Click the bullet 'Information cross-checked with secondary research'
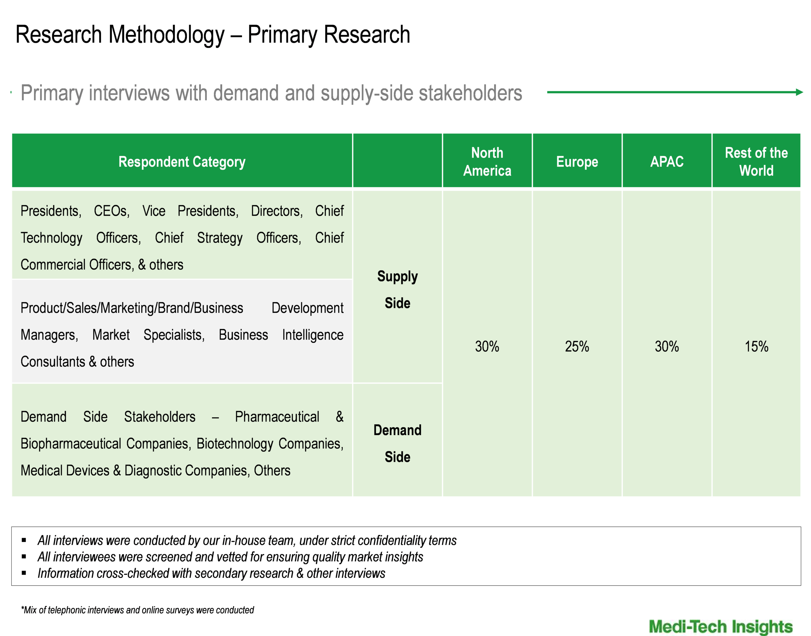Viewport: 811px width, 636px height. (211, 573)
